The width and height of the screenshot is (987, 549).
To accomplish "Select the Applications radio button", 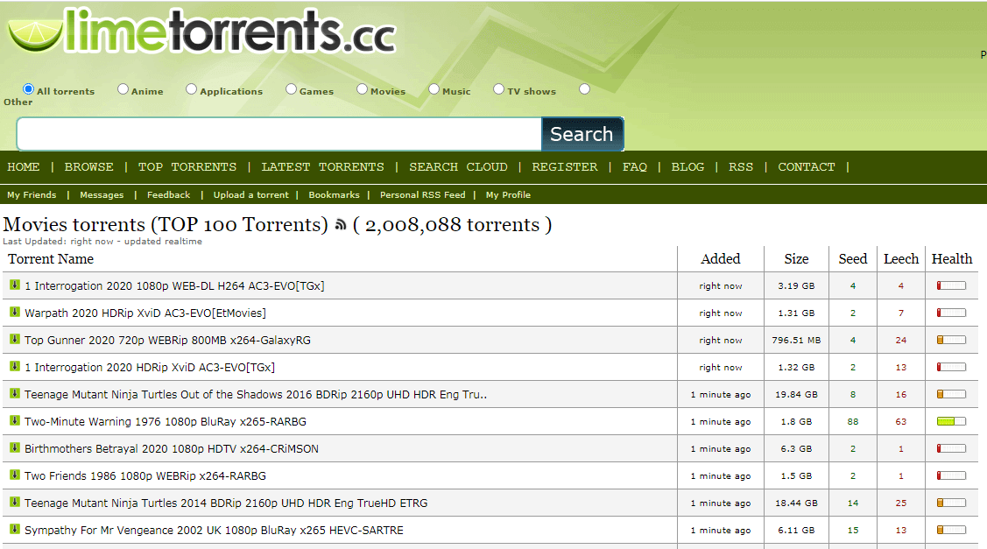I will tap(191, 88).
